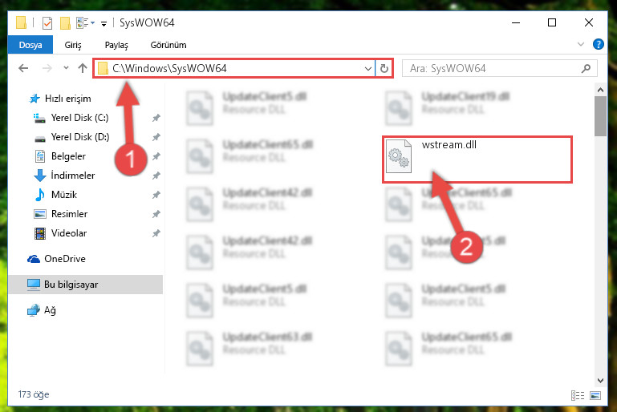Open the Görünüm ribbon tab
This screenshot has height=412, width=617.
168,45
